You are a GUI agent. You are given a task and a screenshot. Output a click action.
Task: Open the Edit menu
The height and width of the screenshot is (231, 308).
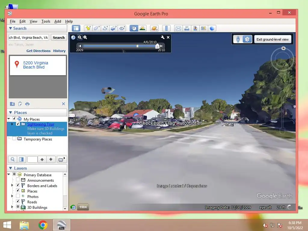[22, 21]
